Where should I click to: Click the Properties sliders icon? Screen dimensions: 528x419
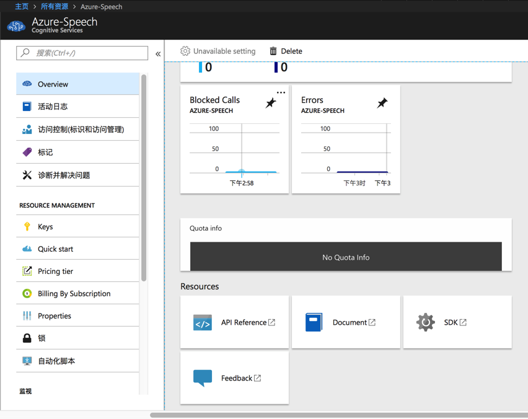coord(27,315)
